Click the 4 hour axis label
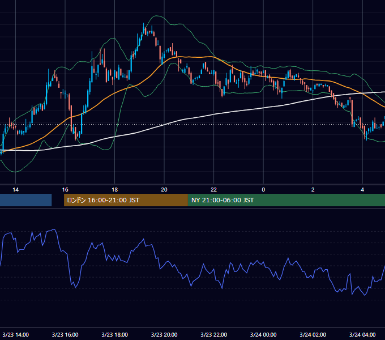Viewport: 385px width, 340px height. (x=362, y=190)
